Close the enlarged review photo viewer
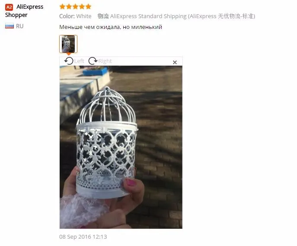 pyautogui.click(x=175, y=62)
